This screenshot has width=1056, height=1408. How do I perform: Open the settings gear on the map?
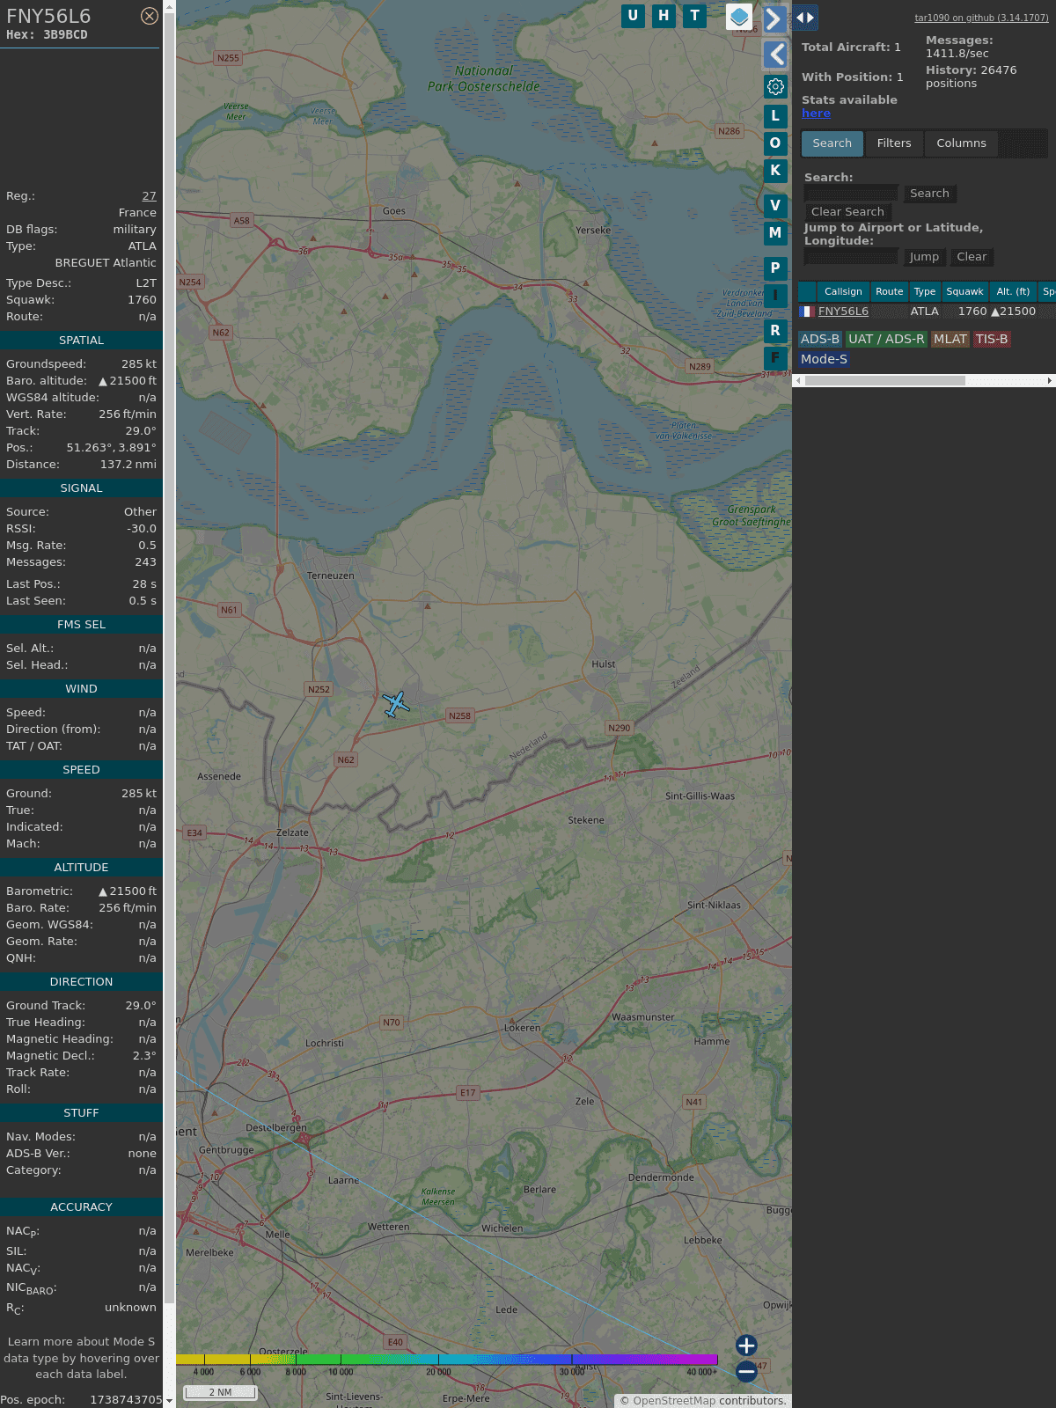pyautogui.click(x=775, y=86)
